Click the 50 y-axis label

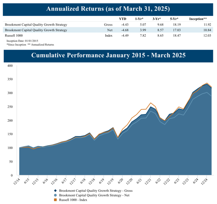click(x=11, y=162)
